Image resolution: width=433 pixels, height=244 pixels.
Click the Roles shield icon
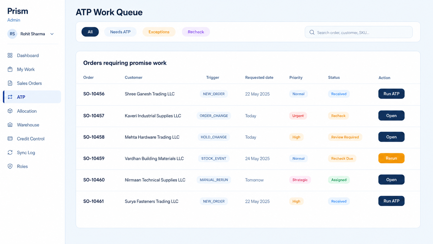pyautogui.click(x=10, y=166)
